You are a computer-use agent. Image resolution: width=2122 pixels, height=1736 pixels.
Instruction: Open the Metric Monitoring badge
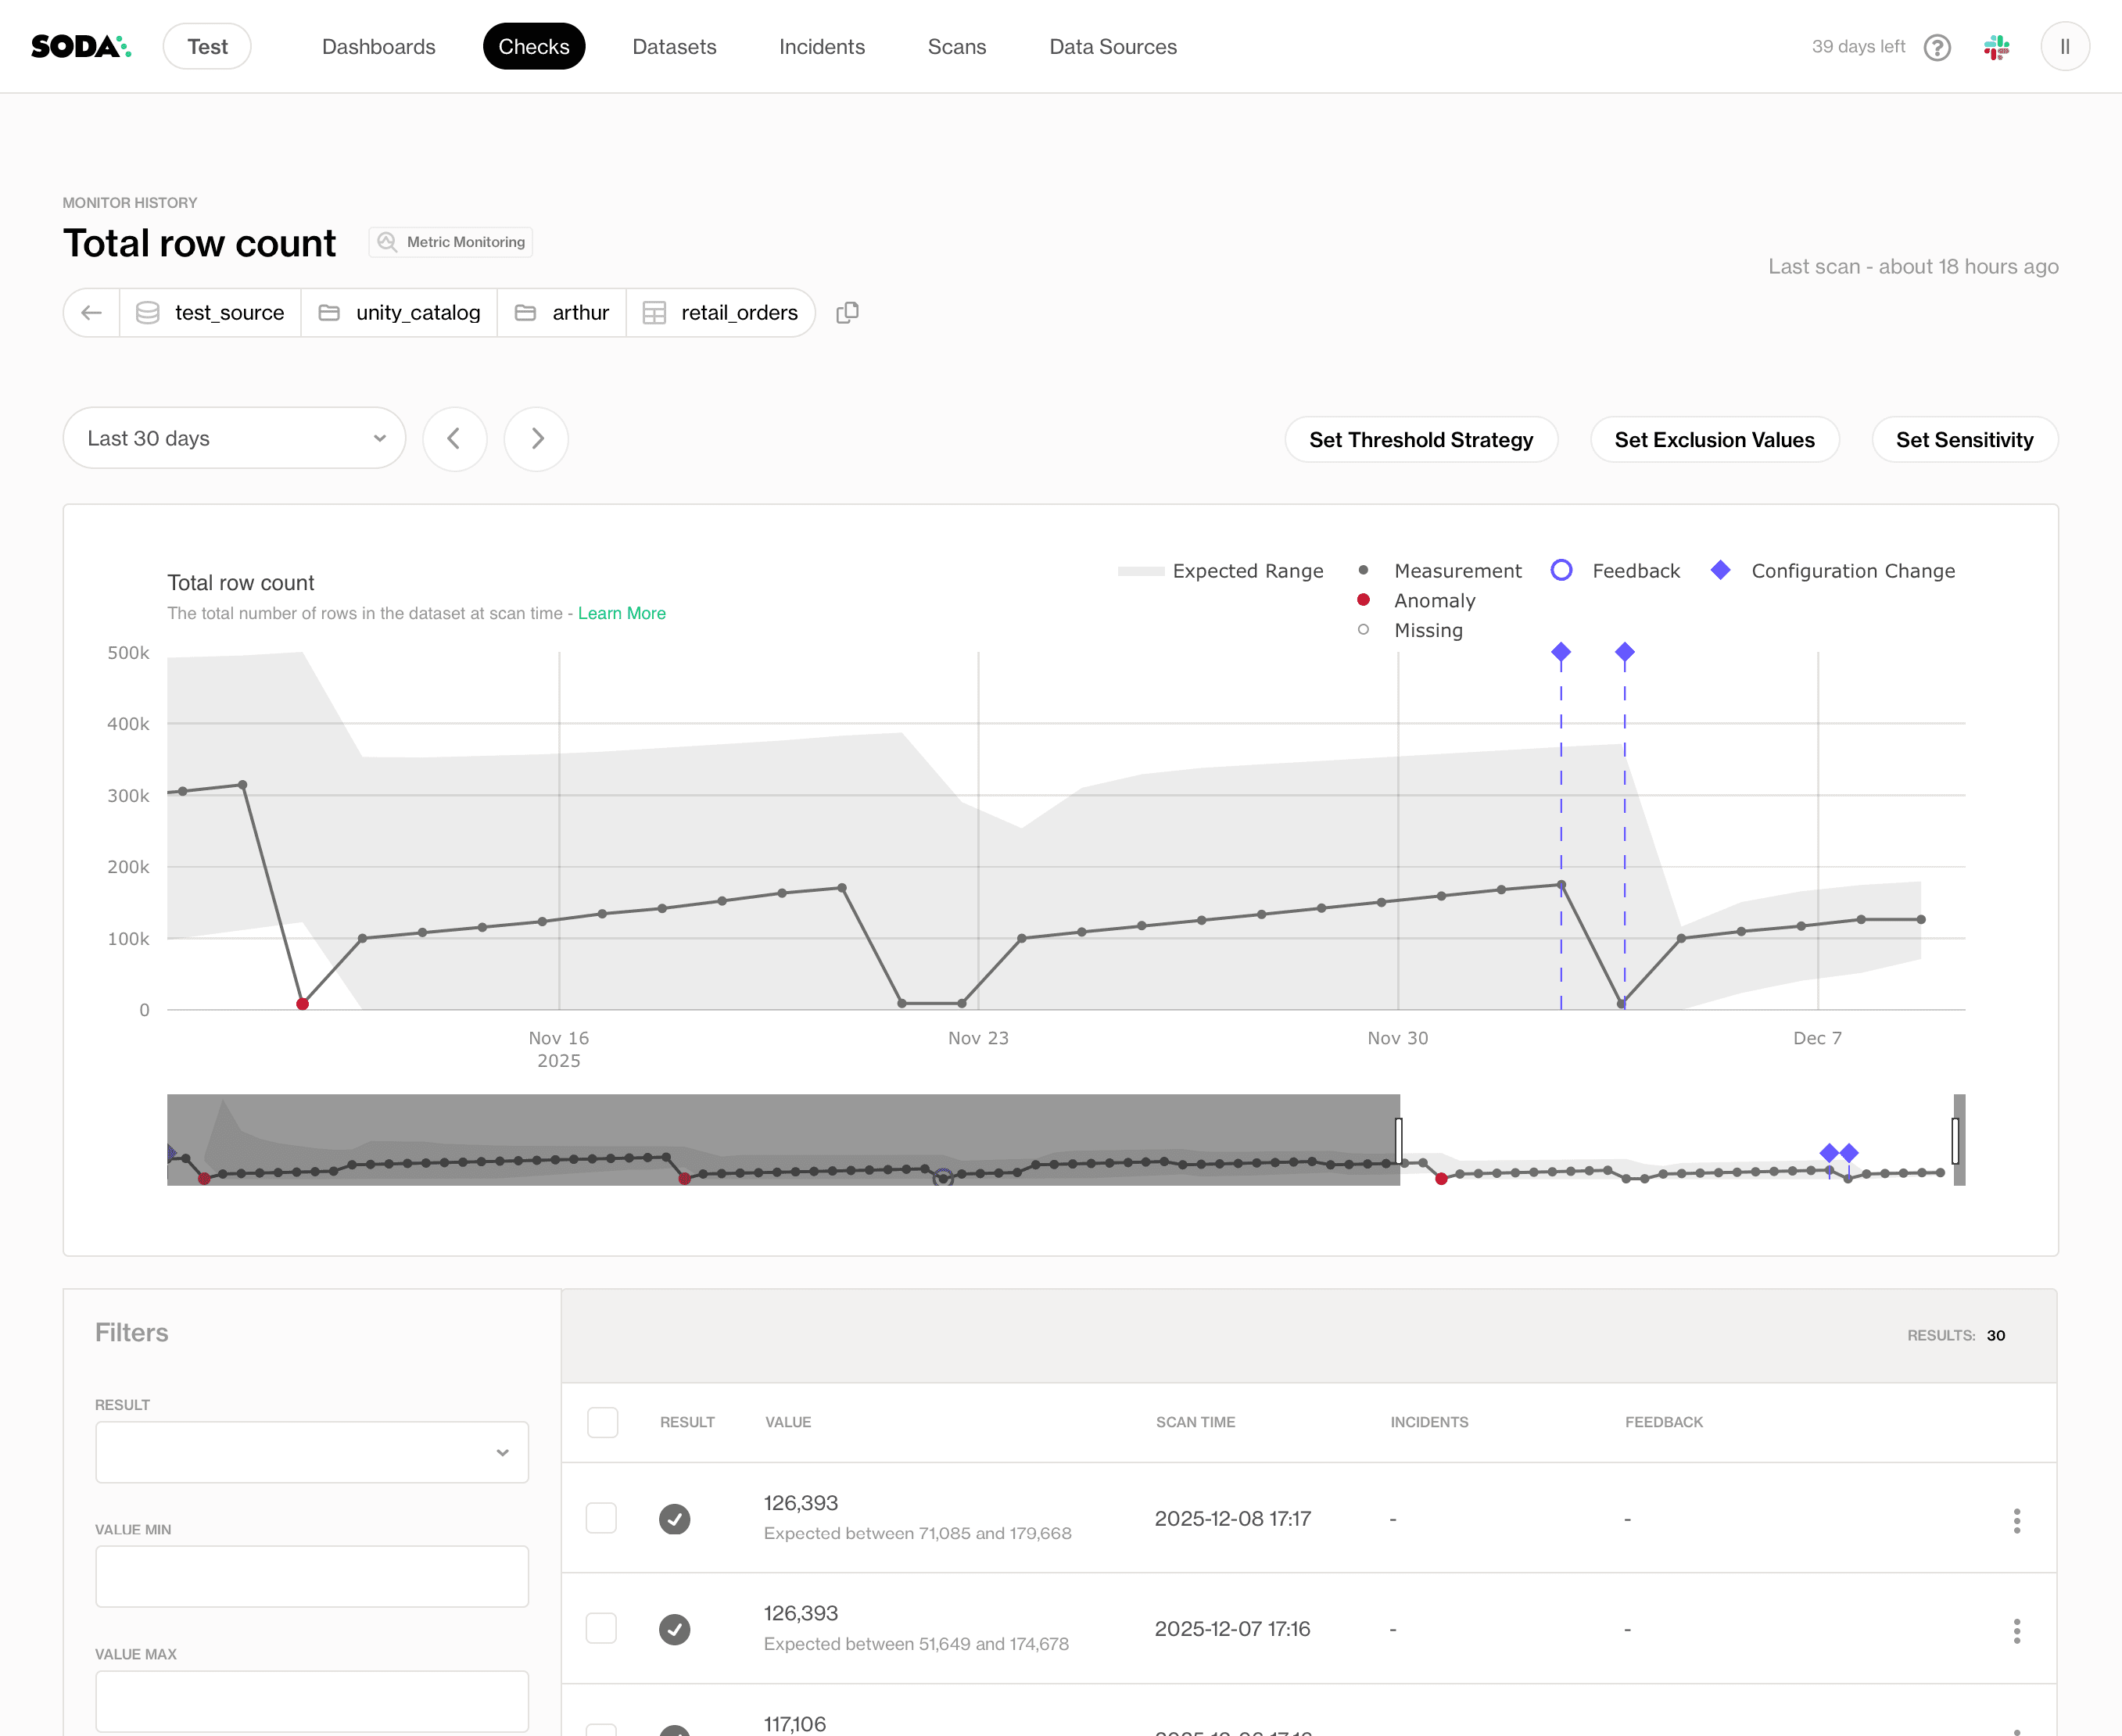[x=450, y=241]
